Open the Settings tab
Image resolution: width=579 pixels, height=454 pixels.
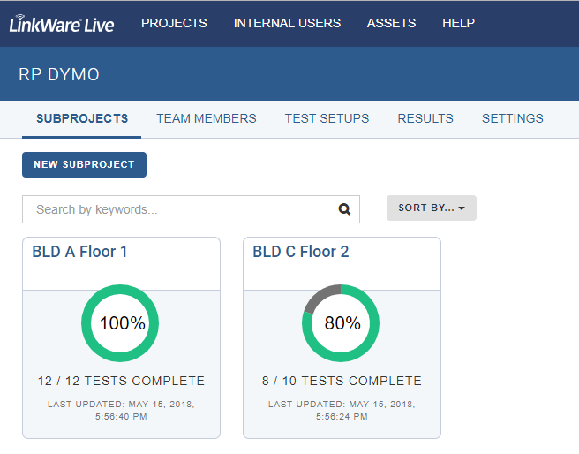click(x=513, y=118)
